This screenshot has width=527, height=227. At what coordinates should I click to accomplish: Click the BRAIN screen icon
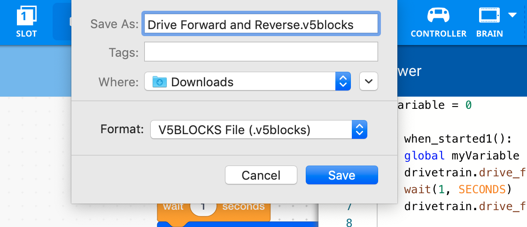[x=489, y=15]
